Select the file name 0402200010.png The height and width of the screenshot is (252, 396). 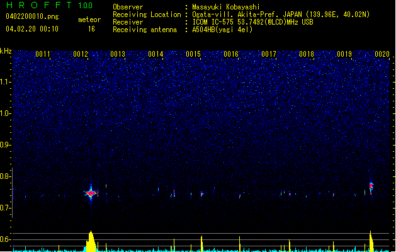pyautogui.click(x=32, y=16)
